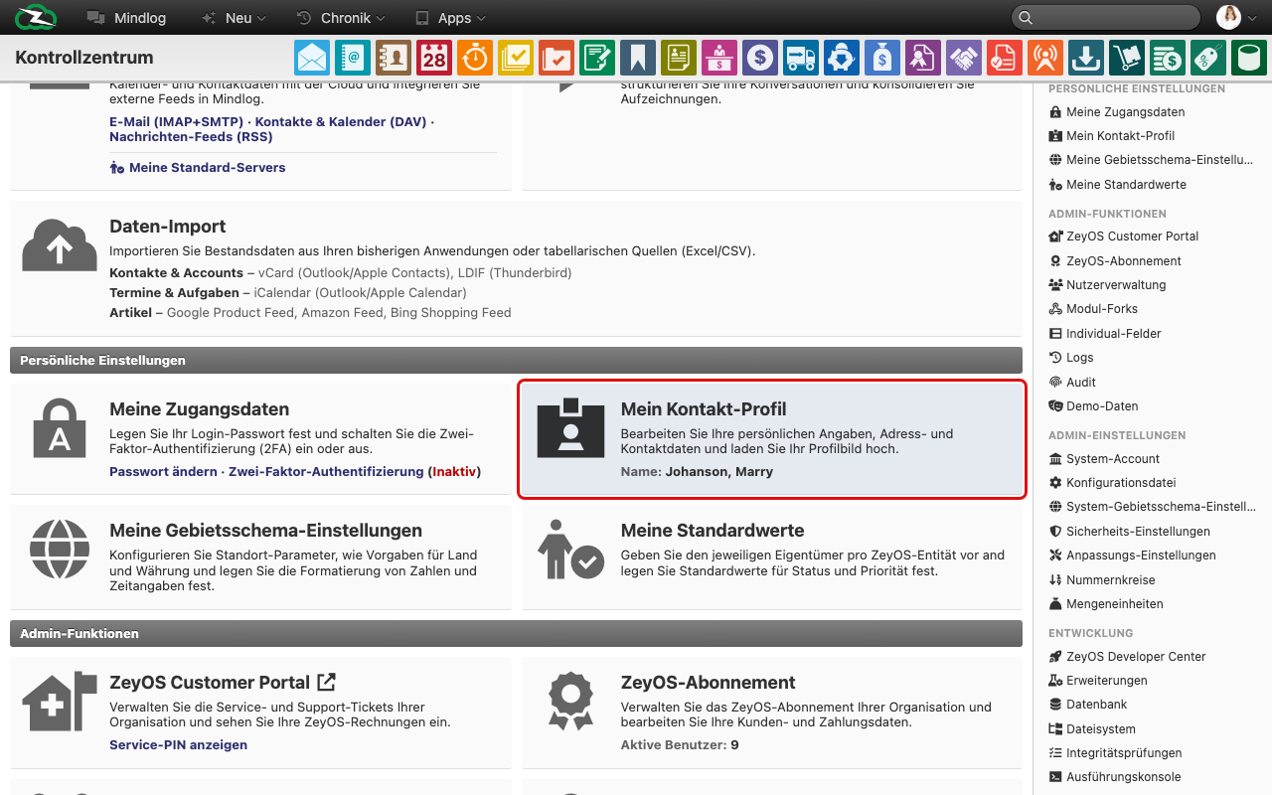The image size is (1272, 795).
Task: Open the dark blue bookmark icon
Action: pyautogui.click(x=638, y=58)
